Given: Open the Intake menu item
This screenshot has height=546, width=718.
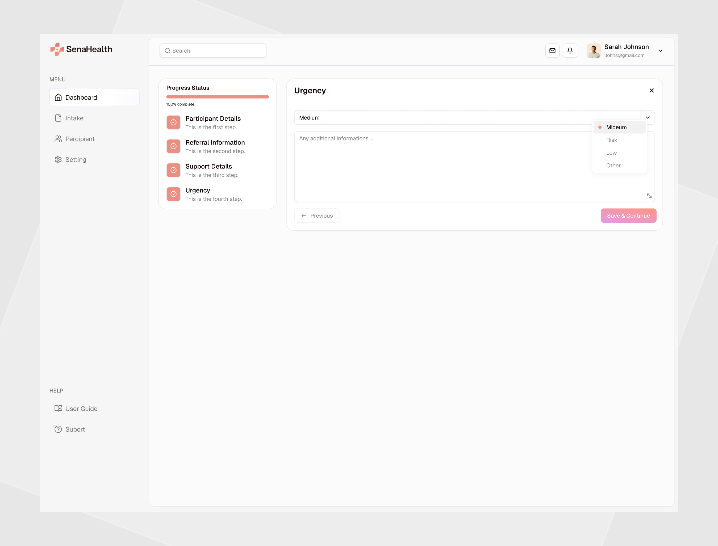Looking at the screenshot, I should pos(74,118).
